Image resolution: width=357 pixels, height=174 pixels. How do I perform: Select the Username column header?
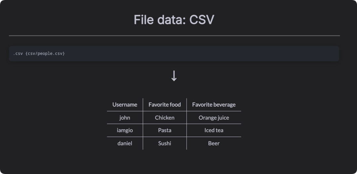[125, 105]
